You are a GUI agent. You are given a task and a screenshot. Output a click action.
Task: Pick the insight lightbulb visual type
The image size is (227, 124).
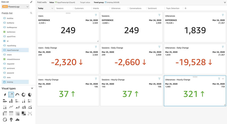coord(11,120)
